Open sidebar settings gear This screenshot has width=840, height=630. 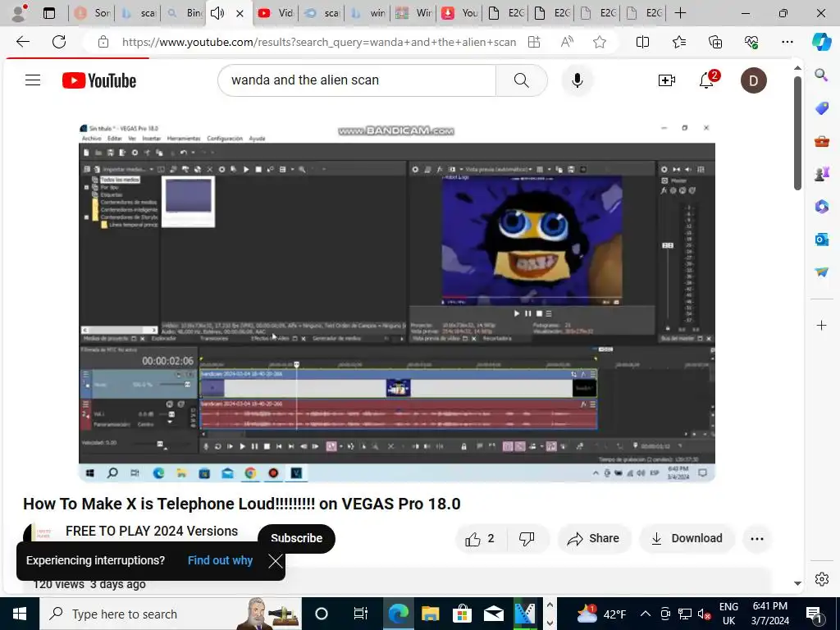pos(821,579)
